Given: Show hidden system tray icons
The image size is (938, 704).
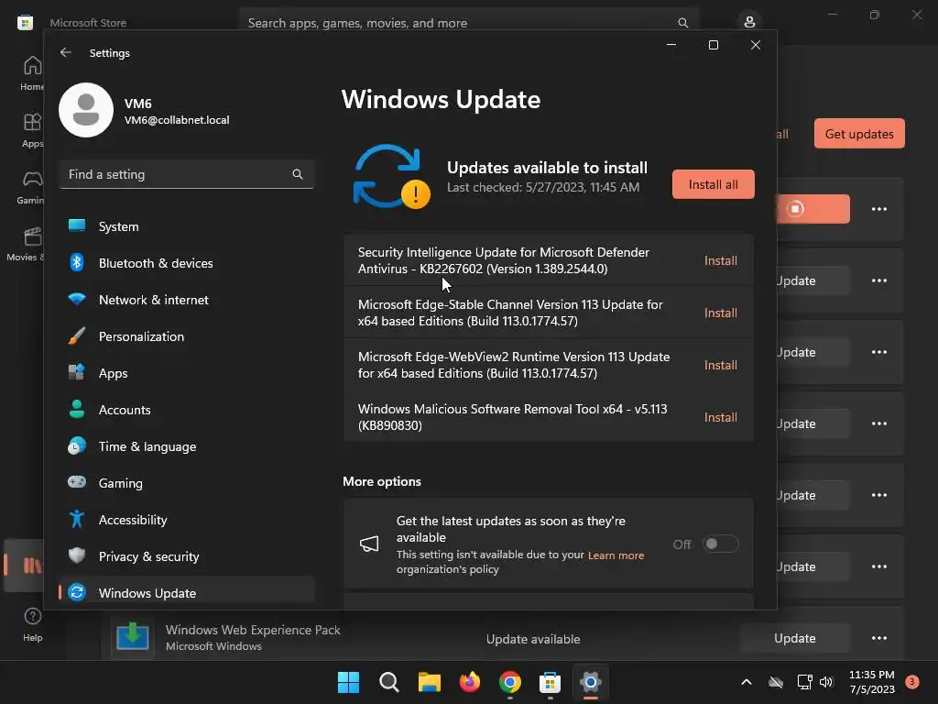Looking at the screenshot, I should tap(746, 682).
